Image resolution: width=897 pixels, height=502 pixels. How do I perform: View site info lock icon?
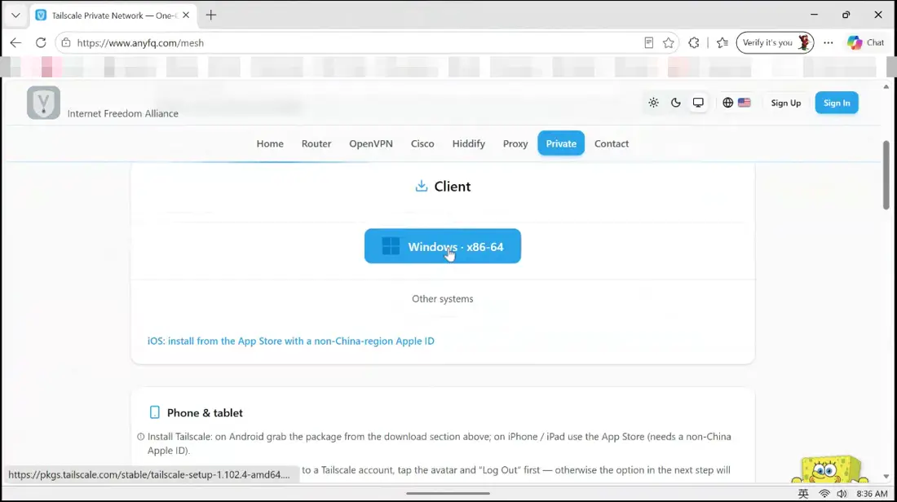(x=66, y=43)
